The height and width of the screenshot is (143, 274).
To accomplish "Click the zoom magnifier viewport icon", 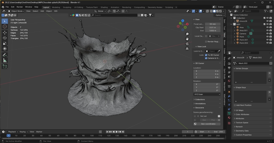I will (x=187, y=34).
